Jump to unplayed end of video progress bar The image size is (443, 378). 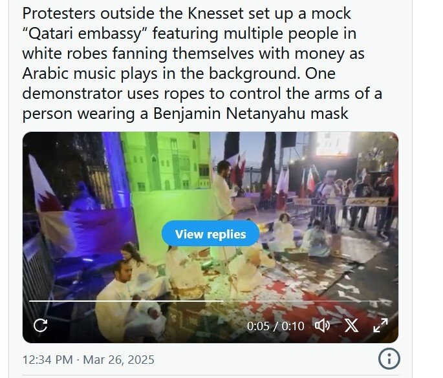308,301
